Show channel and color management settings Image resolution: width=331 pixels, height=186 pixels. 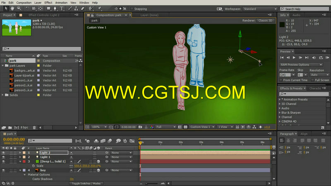click(151, 127)
